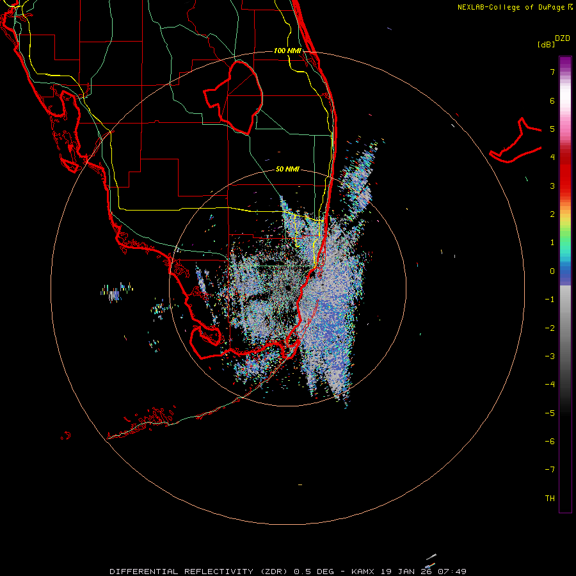Screen dimensions: 576x576
Task: Click the KAMX station identifier in caption
Action: 363,572
